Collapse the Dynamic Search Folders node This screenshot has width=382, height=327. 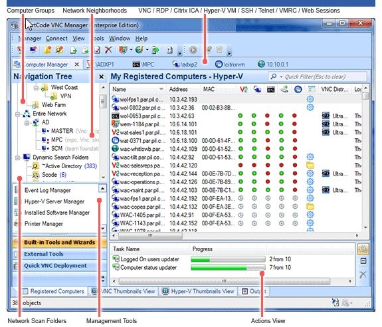coord(17,158)
